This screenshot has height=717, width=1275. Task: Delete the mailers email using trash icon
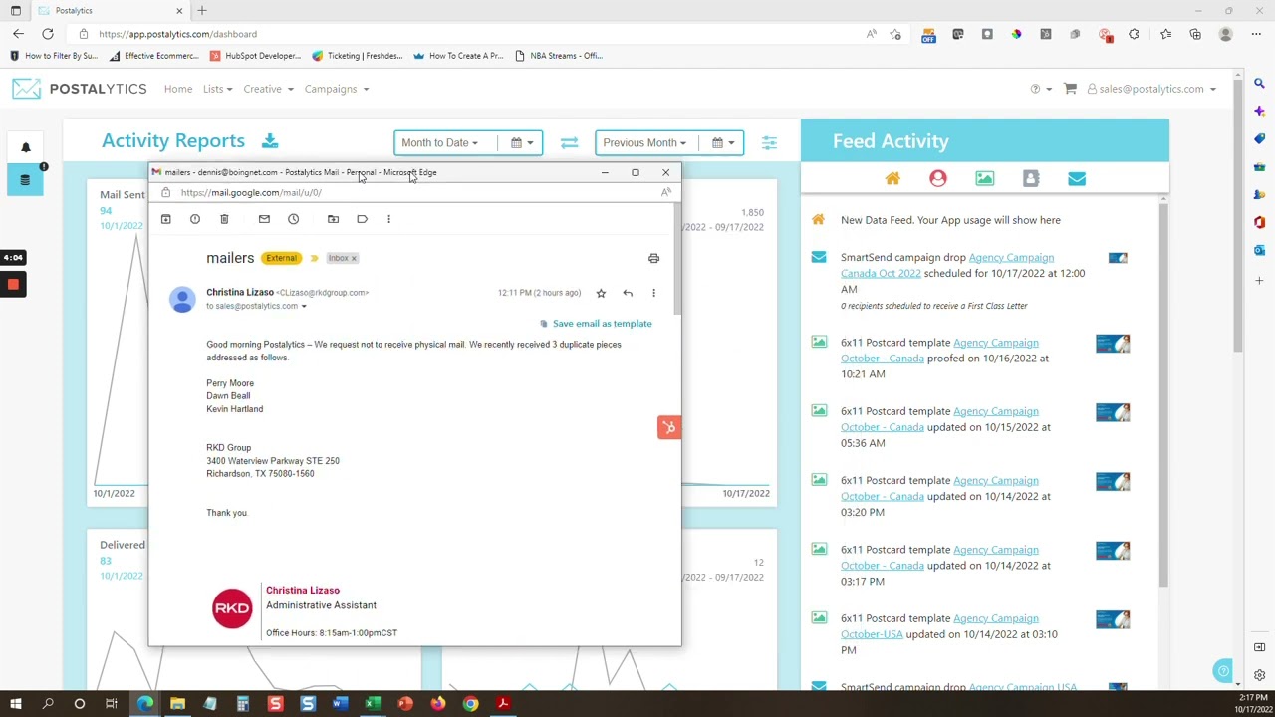pyautogui.click(x=224, y=219)
